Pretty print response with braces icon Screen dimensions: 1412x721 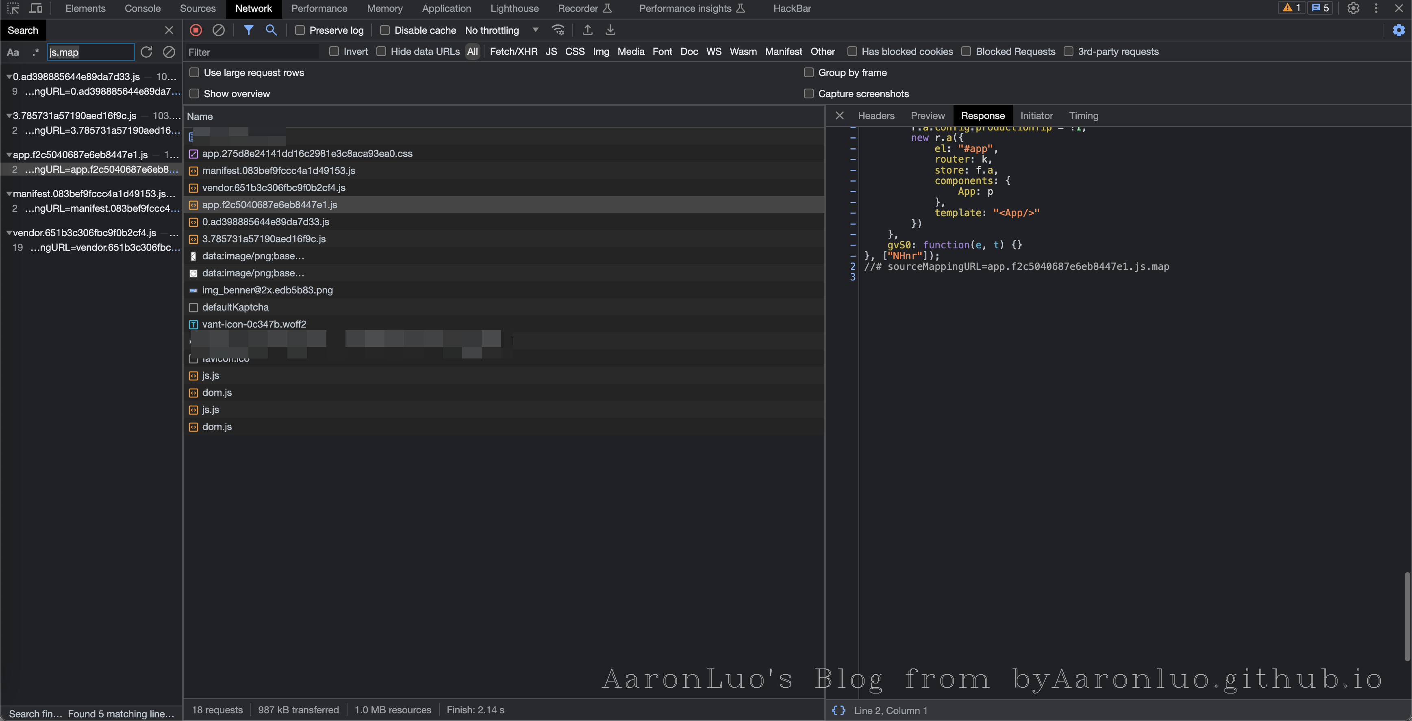click(x=839, y=710)
